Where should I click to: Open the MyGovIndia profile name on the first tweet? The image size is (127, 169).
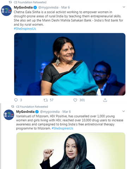(23, 7)
